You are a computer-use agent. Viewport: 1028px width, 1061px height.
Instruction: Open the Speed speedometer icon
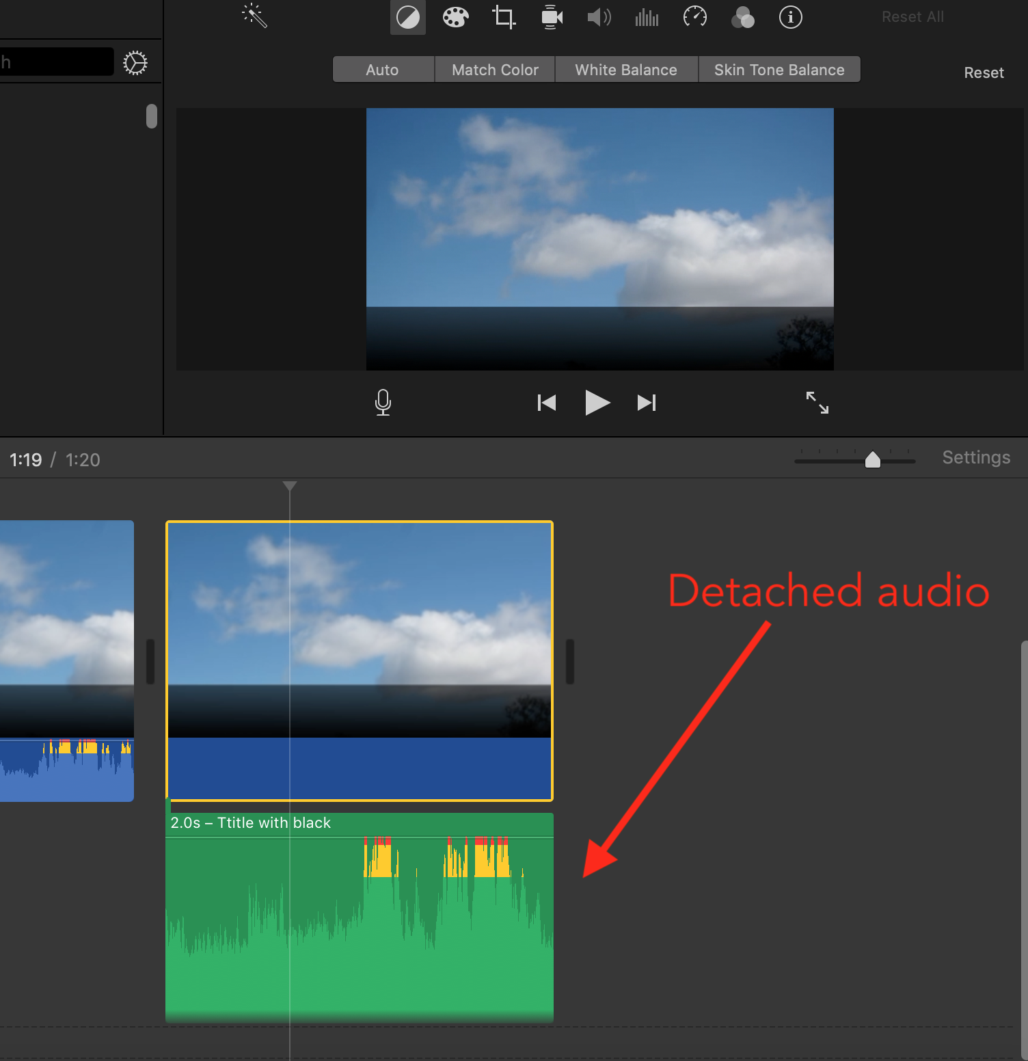[695, 17]
